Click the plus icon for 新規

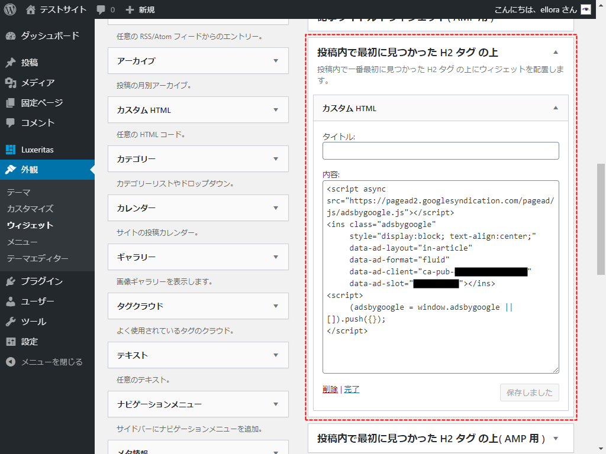point(130,9)
